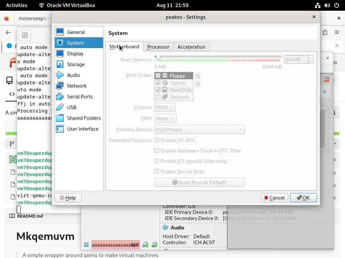Enable Hardware Clock in UTC Time

point(157,150)
